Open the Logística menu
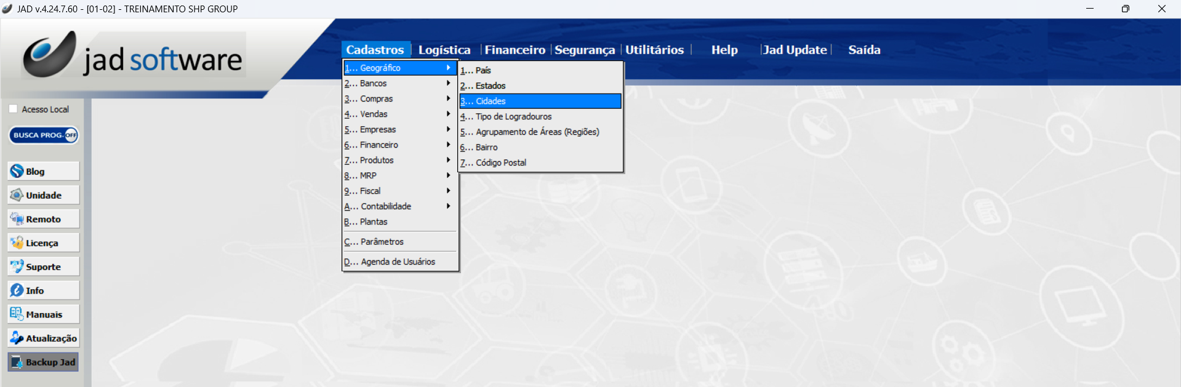Screen dimensions: 1181x387 coord(444,50)
